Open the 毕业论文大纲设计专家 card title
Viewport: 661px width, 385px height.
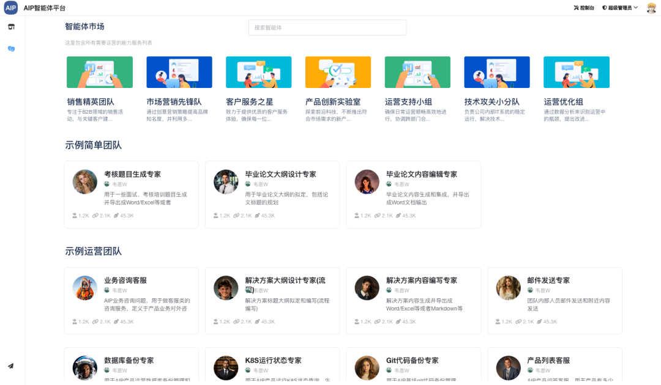click(281, 174)
